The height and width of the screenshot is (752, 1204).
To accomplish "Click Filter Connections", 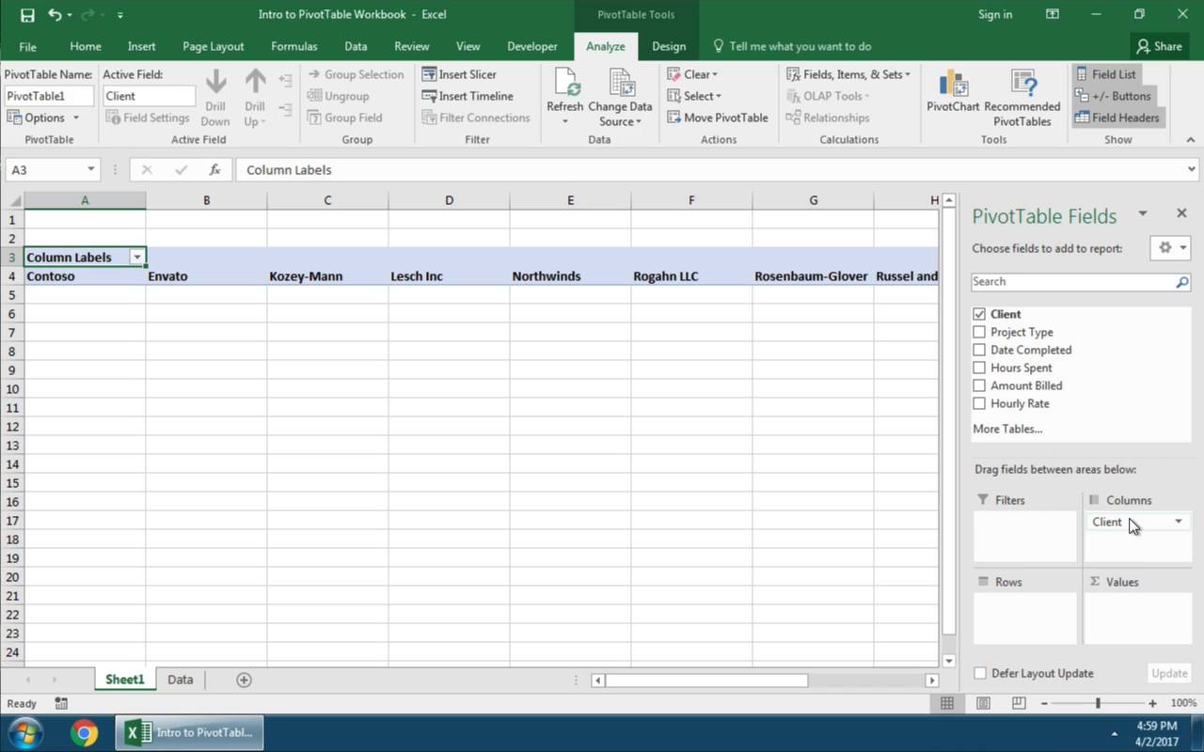I will click(476, 117).
